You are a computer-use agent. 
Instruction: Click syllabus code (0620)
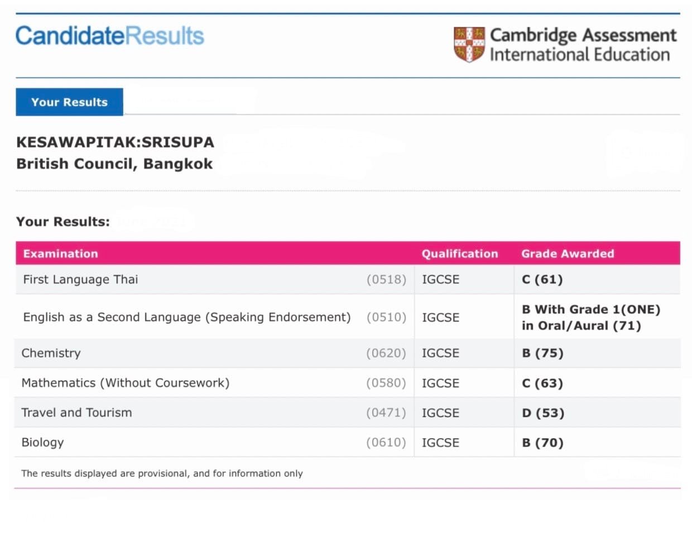click(x=386, y=353)
